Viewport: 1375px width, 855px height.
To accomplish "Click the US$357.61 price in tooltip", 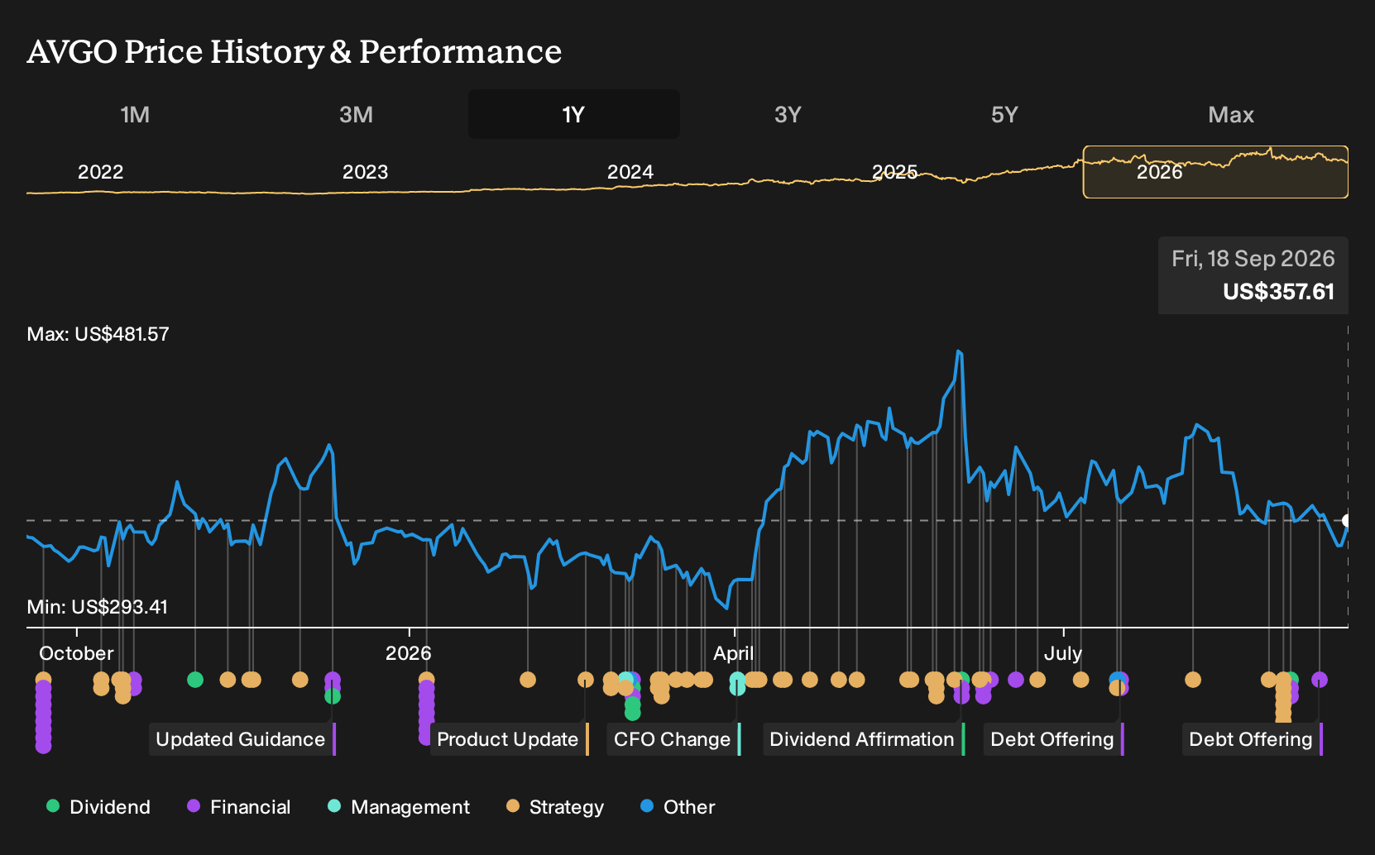I will (1278, 292).
